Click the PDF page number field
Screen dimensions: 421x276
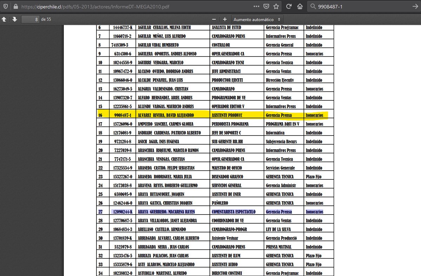tap(30, 19)
